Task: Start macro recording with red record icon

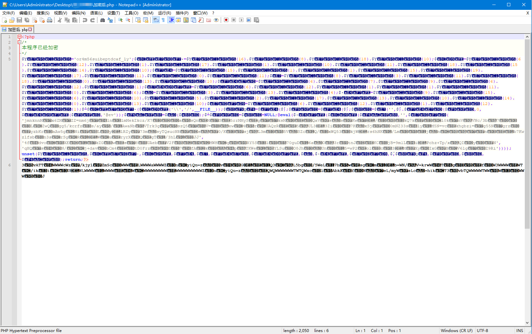Action: (x=226, y=20)
